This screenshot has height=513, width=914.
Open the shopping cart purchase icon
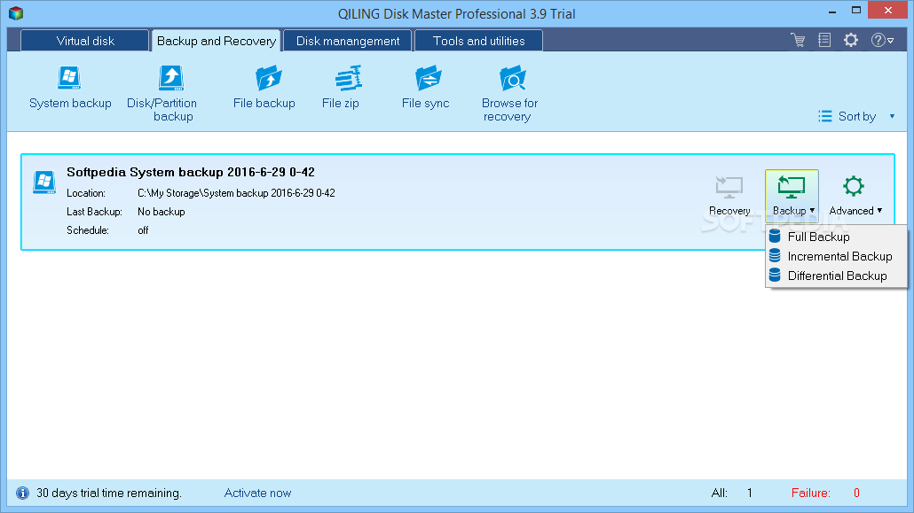[x=798, y=40]
